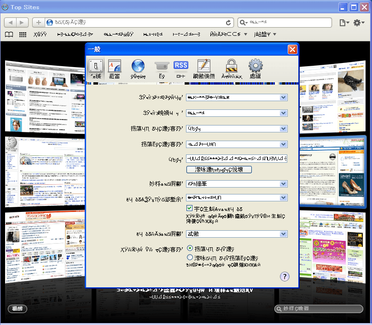This screenshot has width=372, height=325.
Task: Click the button below the home page field
Action: pos(219,170)
